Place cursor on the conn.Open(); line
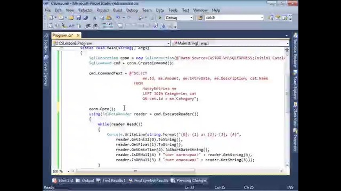The width and height of the screenshot is (341, 191). pos(102,109)
